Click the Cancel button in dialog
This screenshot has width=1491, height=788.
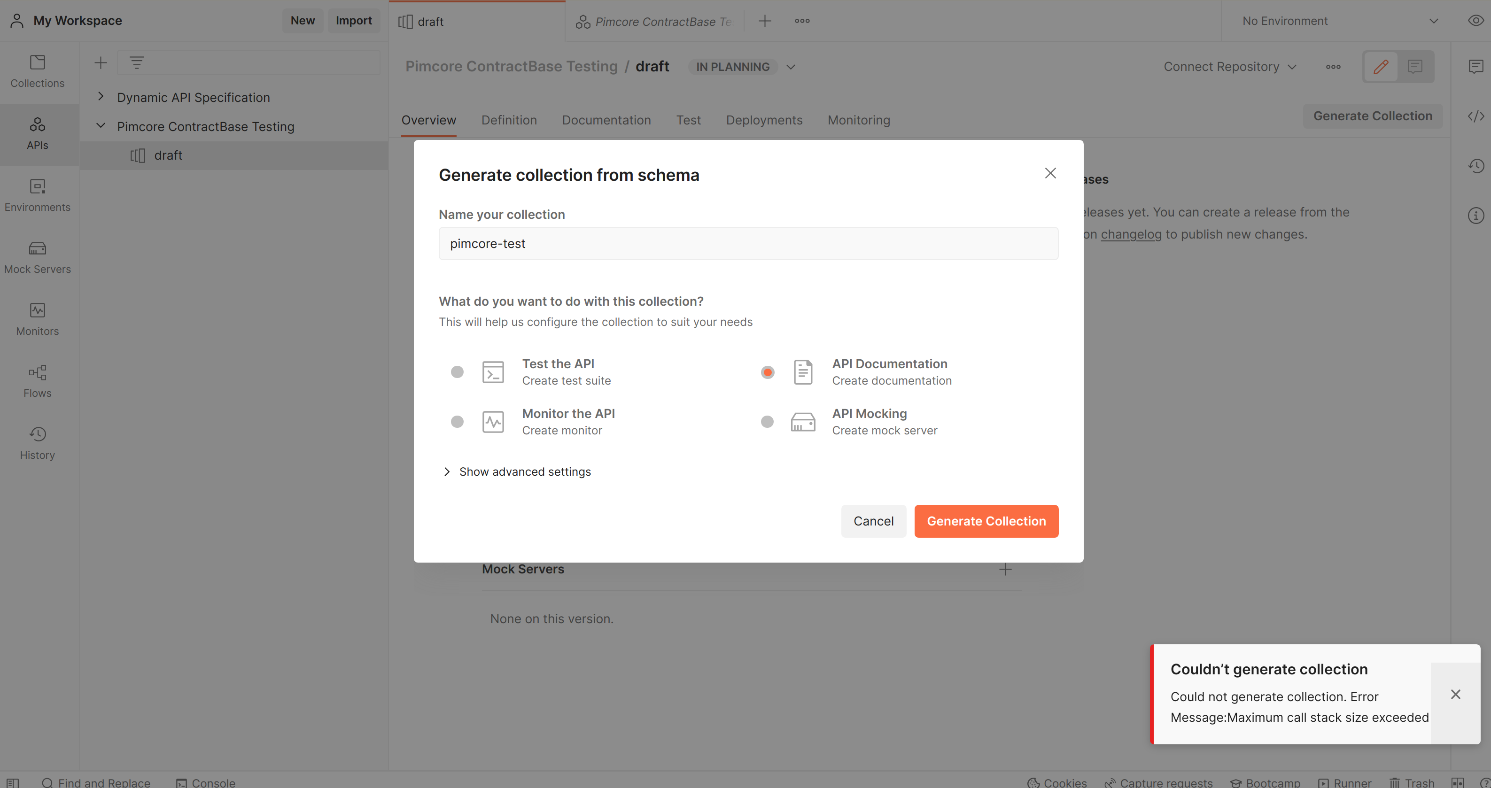click(873, 521)
